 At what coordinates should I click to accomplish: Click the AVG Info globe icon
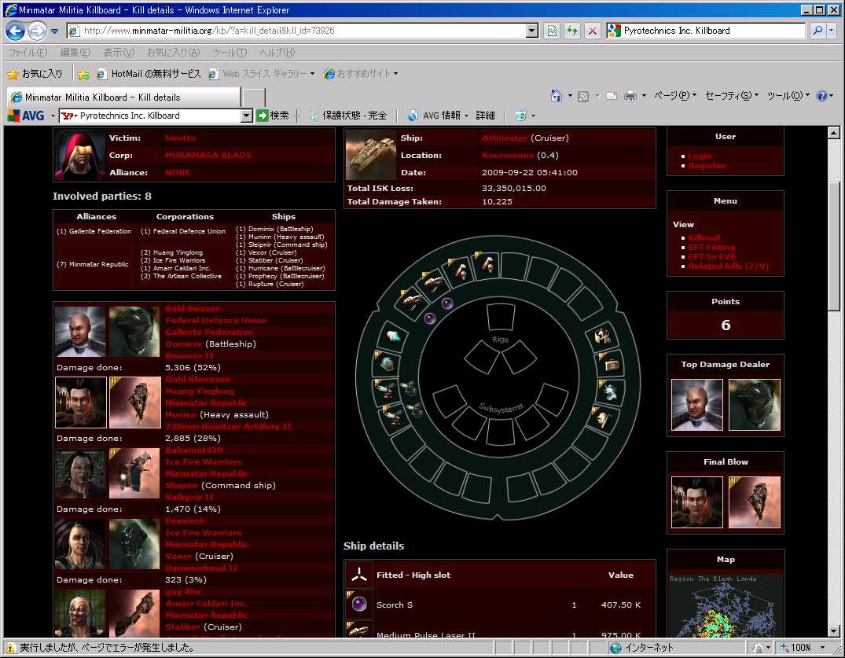click(x=413, y=116)
